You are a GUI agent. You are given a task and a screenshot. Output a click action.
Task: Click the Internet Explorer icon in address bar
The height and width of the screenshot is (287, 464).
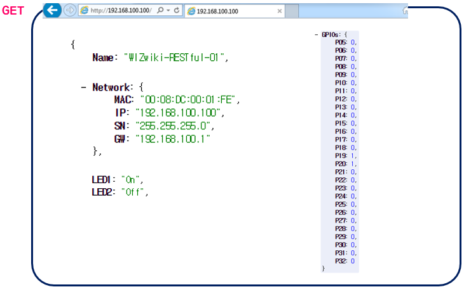click(85, 10)
